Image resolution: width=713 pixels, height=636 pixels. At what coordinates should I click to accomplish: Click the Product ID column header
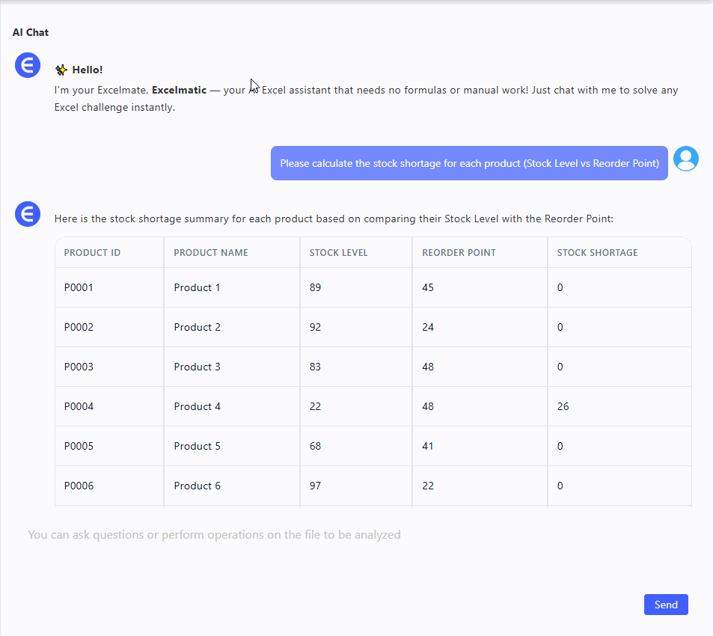[92, 253]
